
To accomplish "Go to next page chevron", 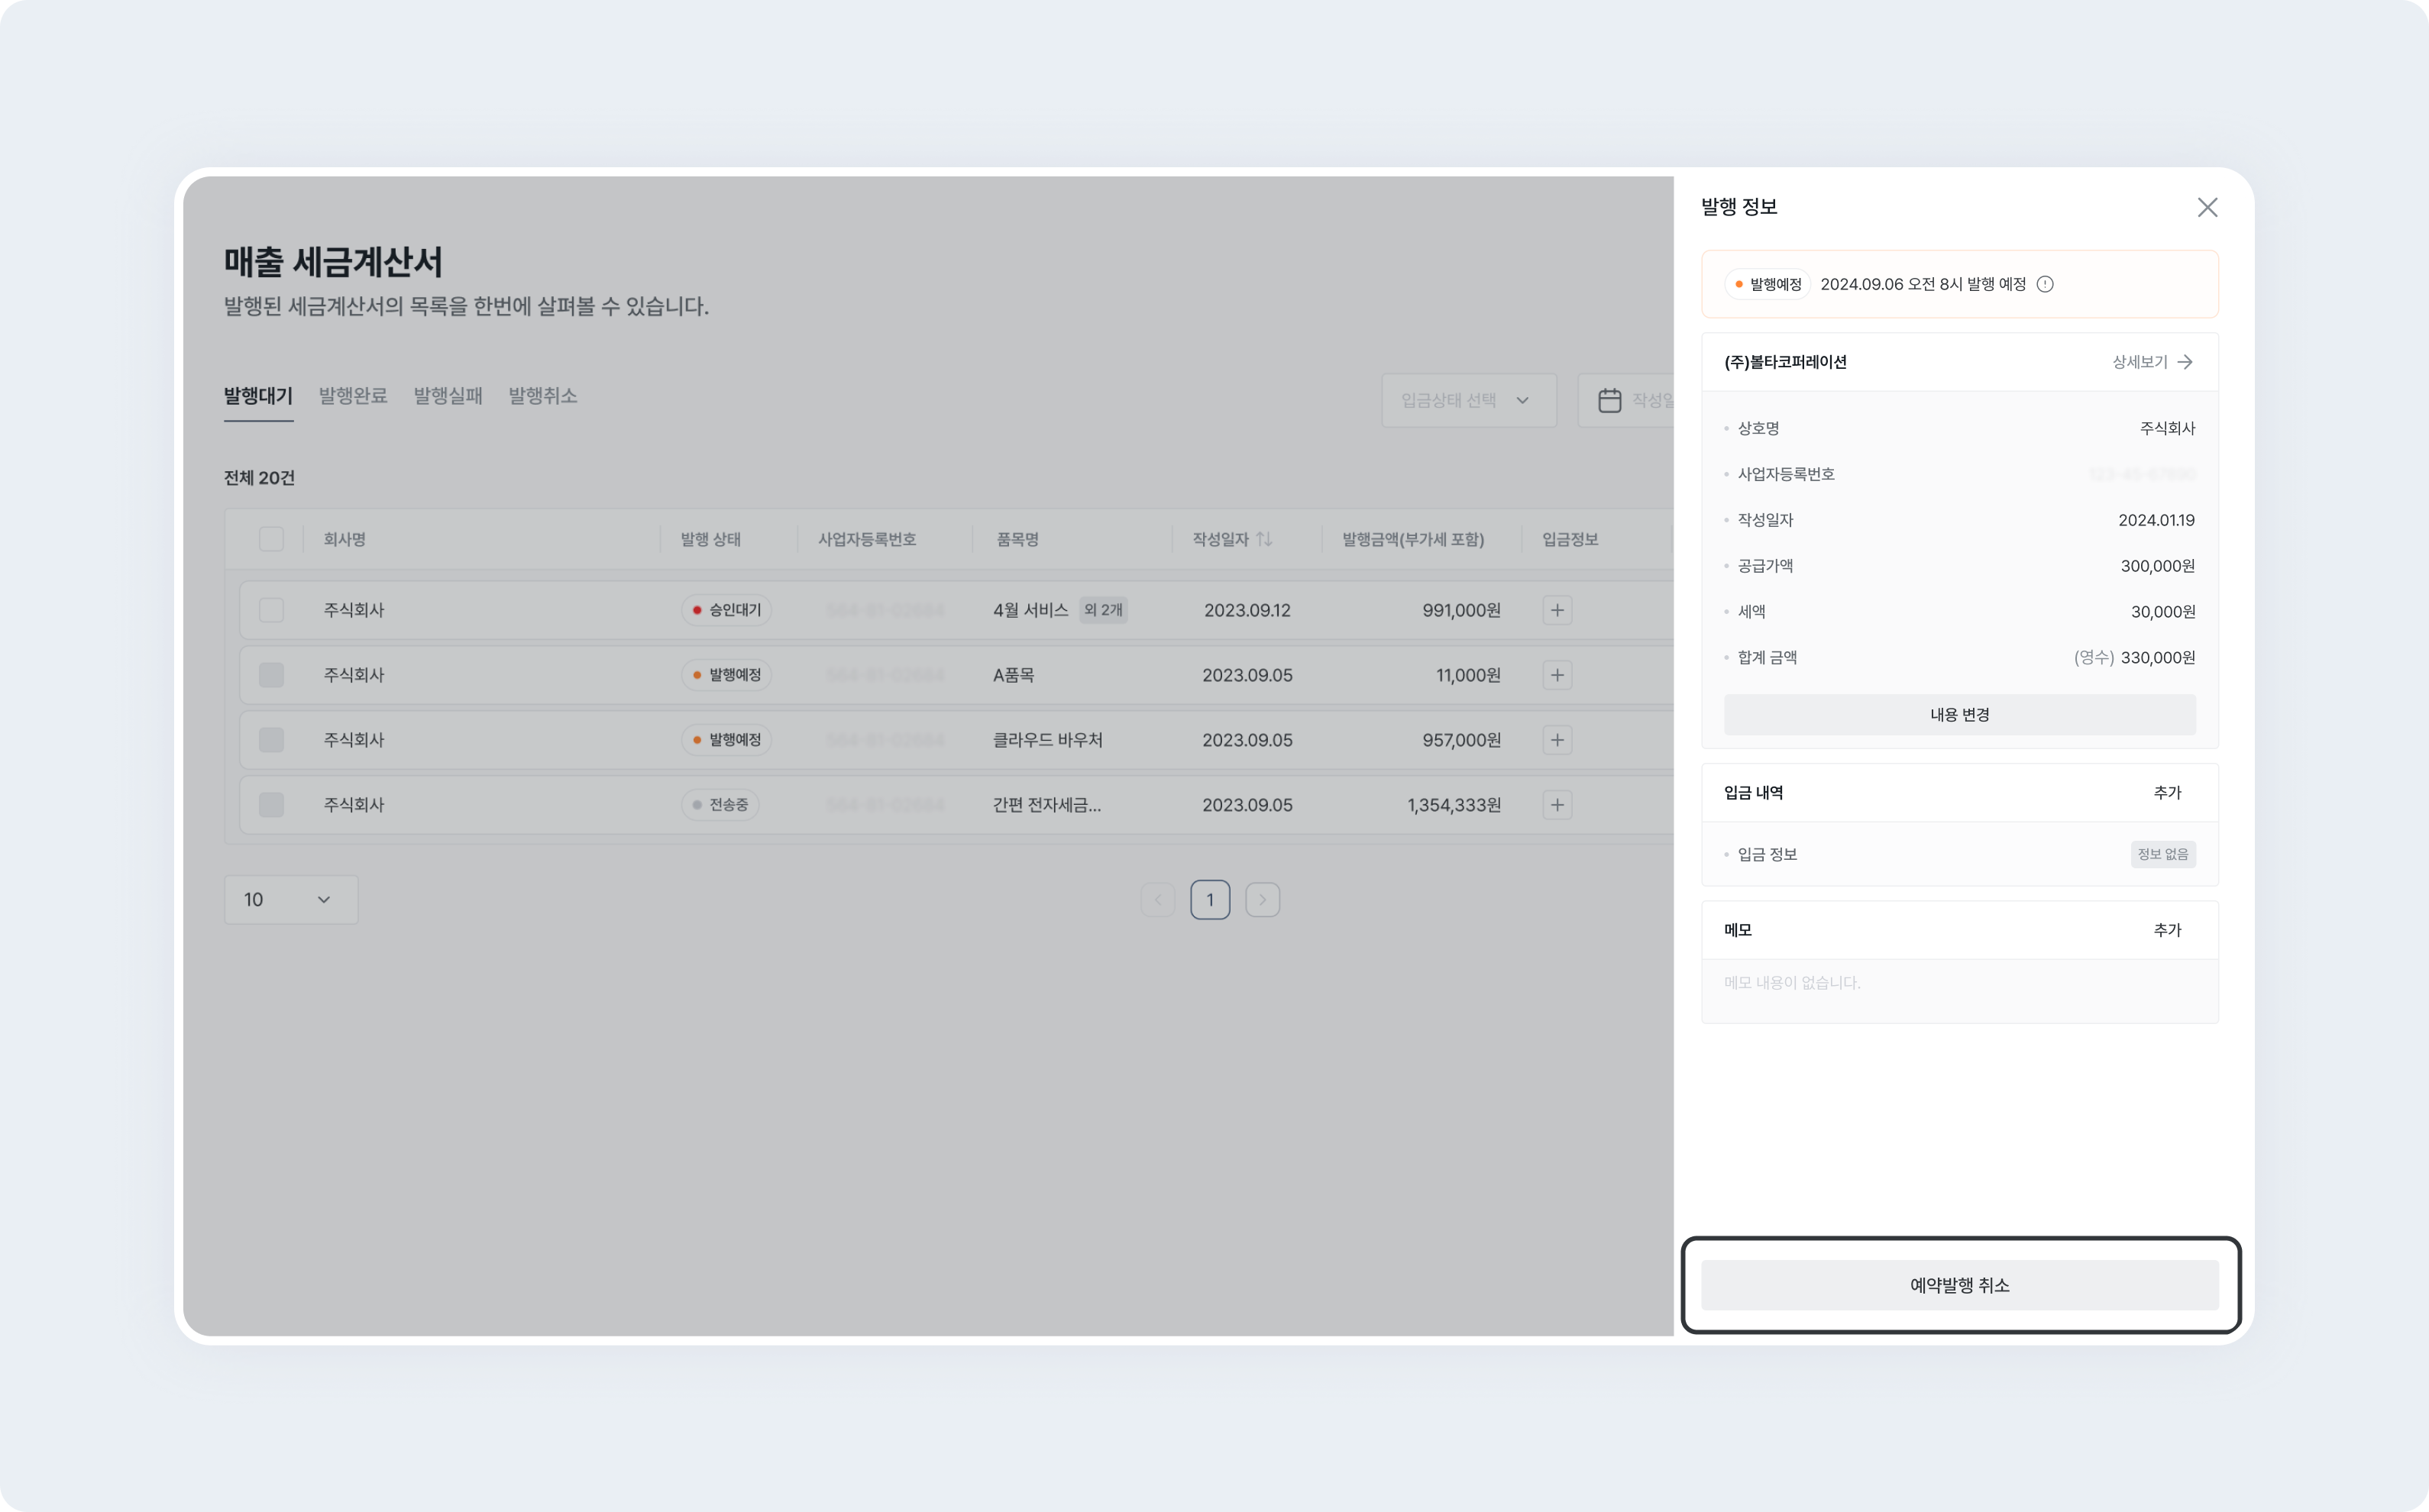I will coord(1262,899).
